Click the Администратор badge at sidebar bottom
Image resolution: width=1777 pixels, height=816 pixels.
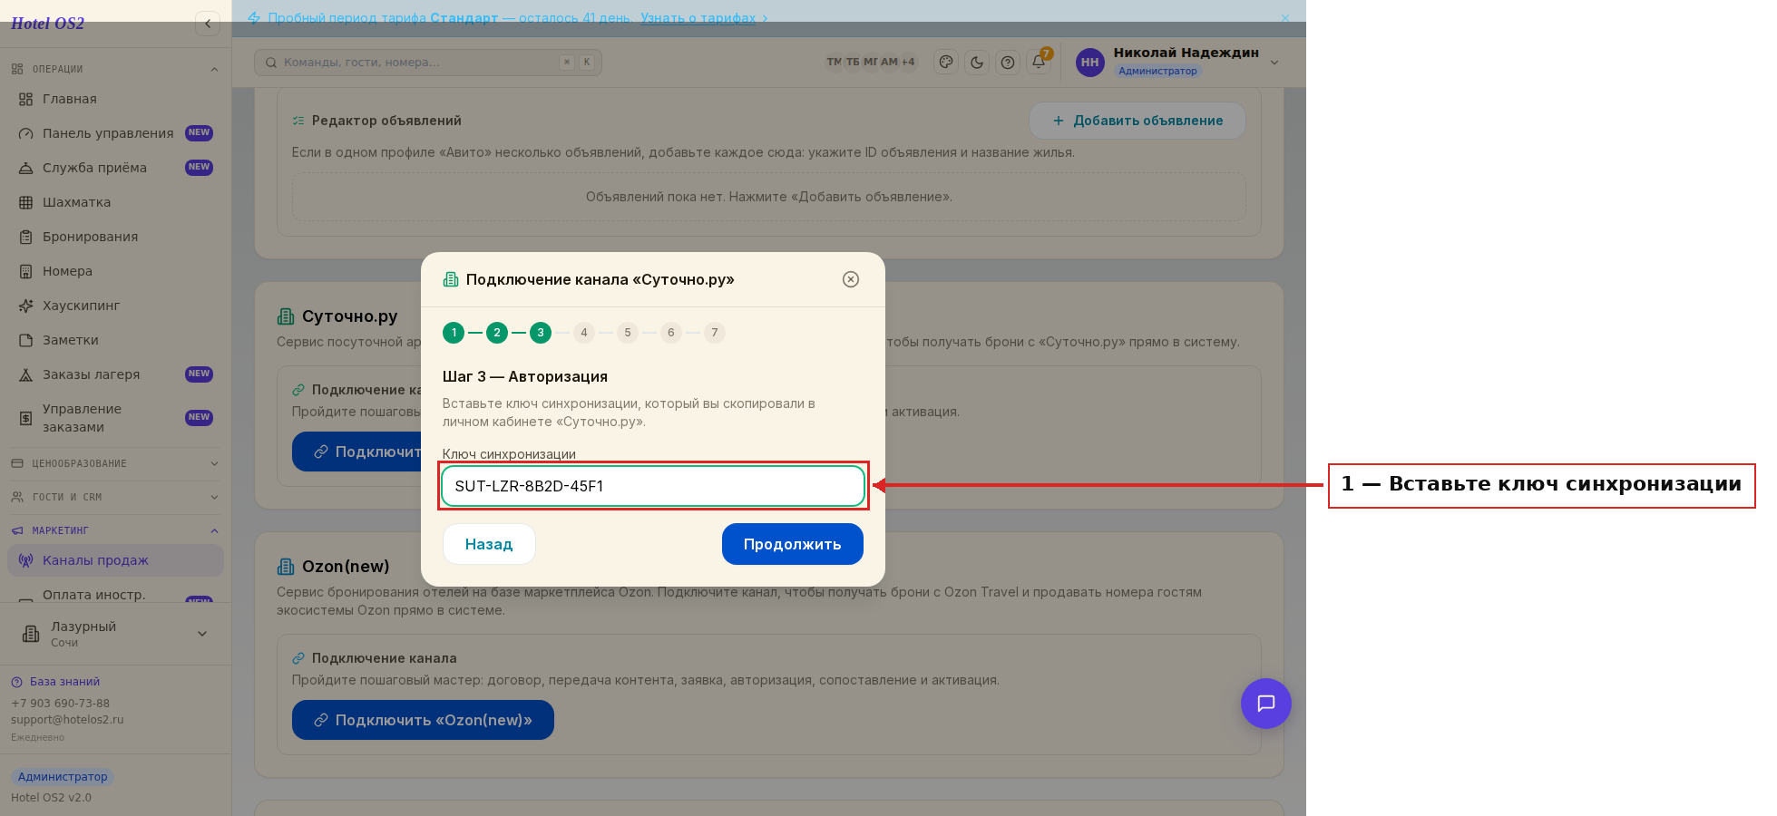click(x=62, y=777)
